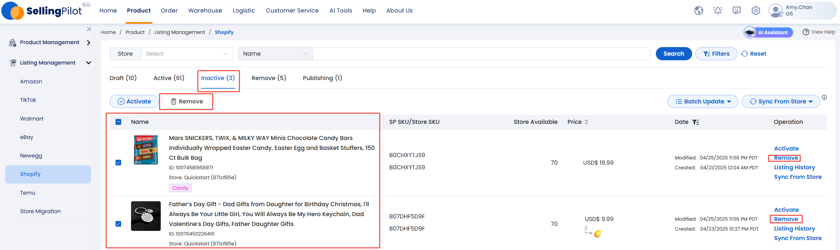Click the info icon beside Sync From Store

(824, 97)
